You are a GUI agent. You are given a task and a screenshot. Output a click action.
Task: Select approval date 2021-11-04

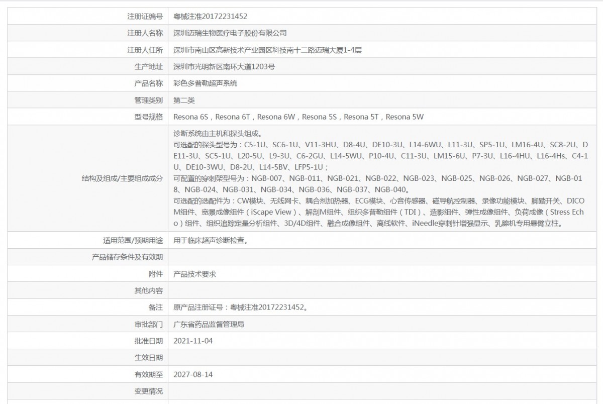point(193,341)
